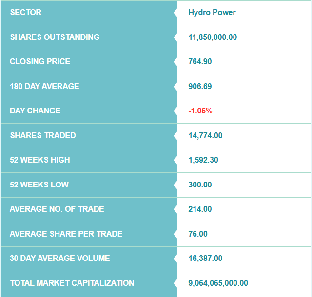Click the SHARES TRADED label
Viewport: 312px width, 297px height.
click(x=43, y=135)
